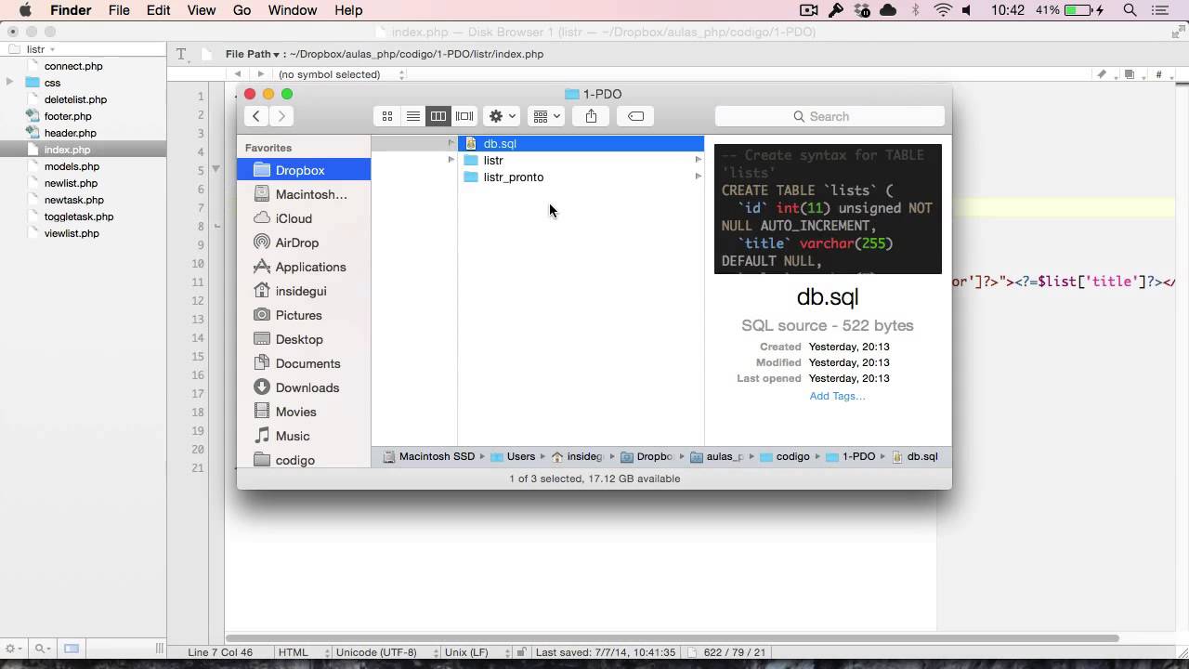The height and width of the screenshot is (669, 1189).
Task: Click the db.sql preview thumbnail
Action: pyautogui.click(x=828, y=209)
